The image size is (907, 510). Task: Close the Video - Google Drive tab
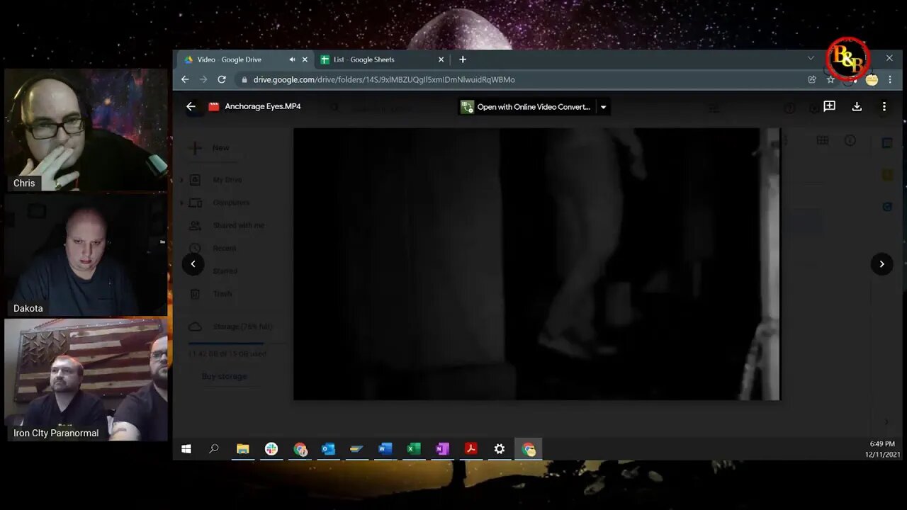point(305,59)
